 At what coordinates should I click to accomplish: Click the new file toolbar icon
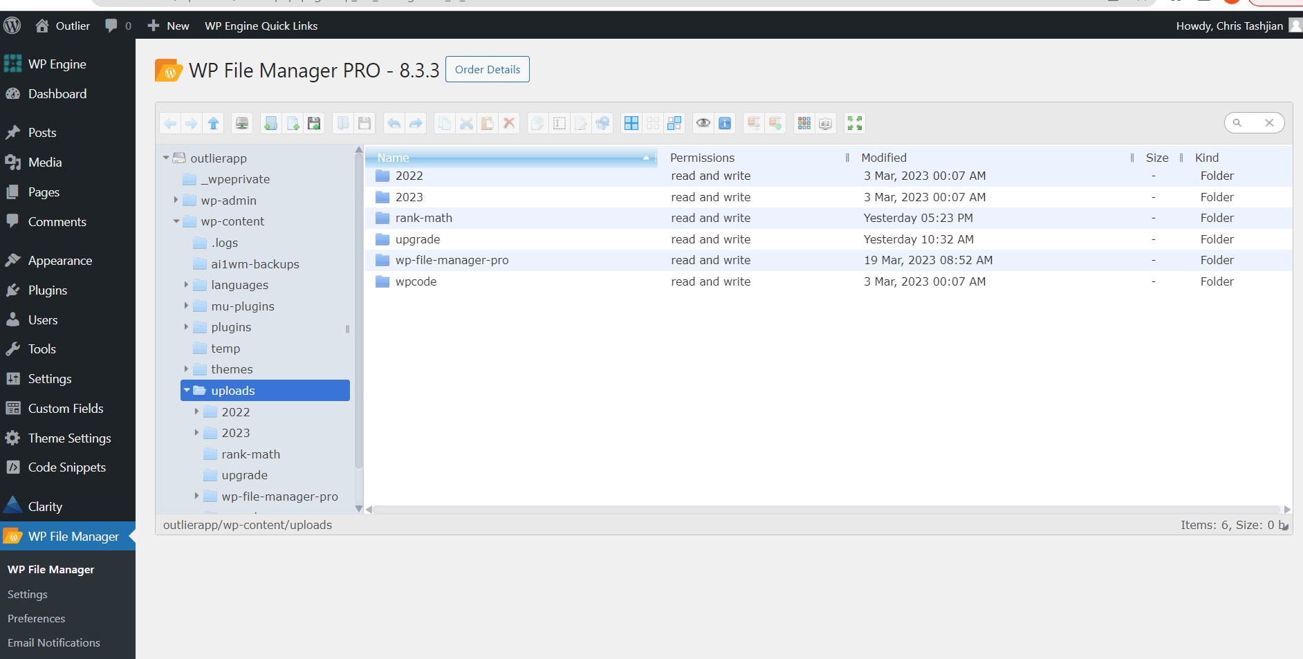pos(293,124)
